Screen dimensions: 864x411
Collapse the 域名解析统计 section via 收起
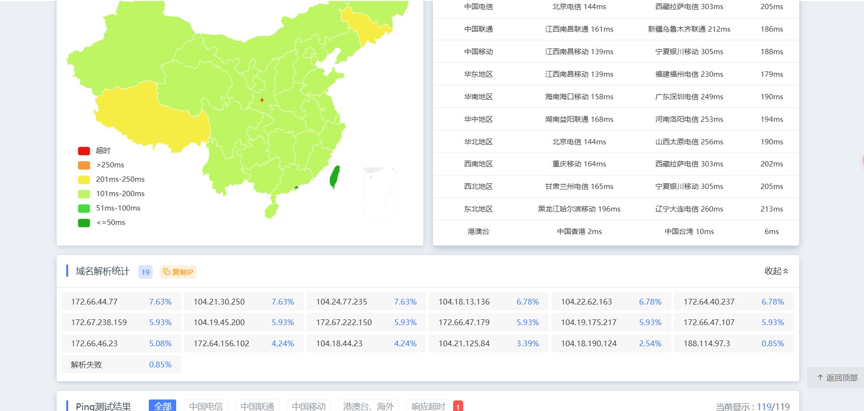776,271
